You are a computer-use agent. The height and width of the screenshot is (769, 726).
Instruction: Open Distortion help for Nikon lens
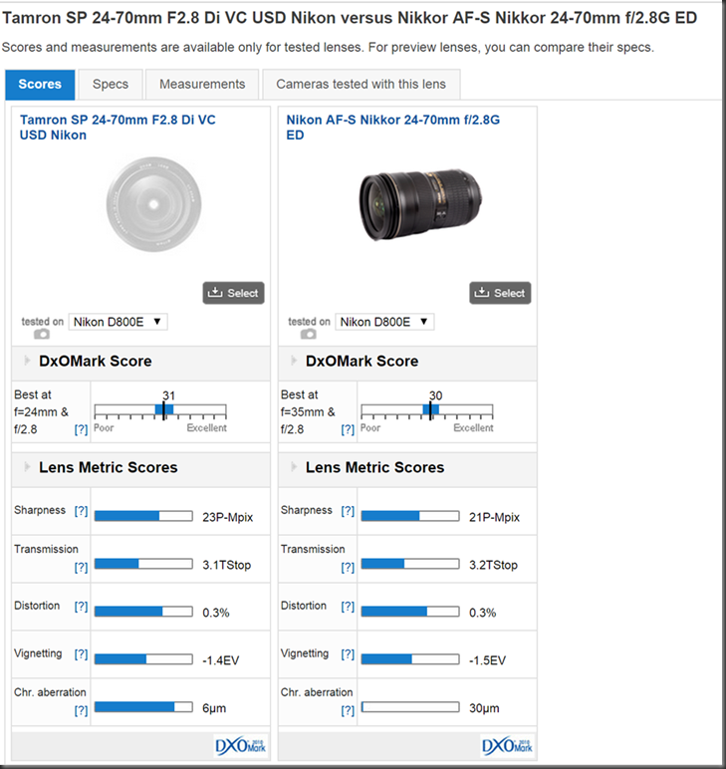tap(348, 607)
